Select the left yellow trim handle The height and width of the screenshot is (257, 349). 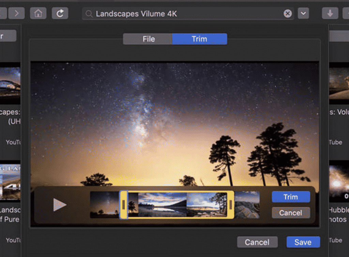124,204
